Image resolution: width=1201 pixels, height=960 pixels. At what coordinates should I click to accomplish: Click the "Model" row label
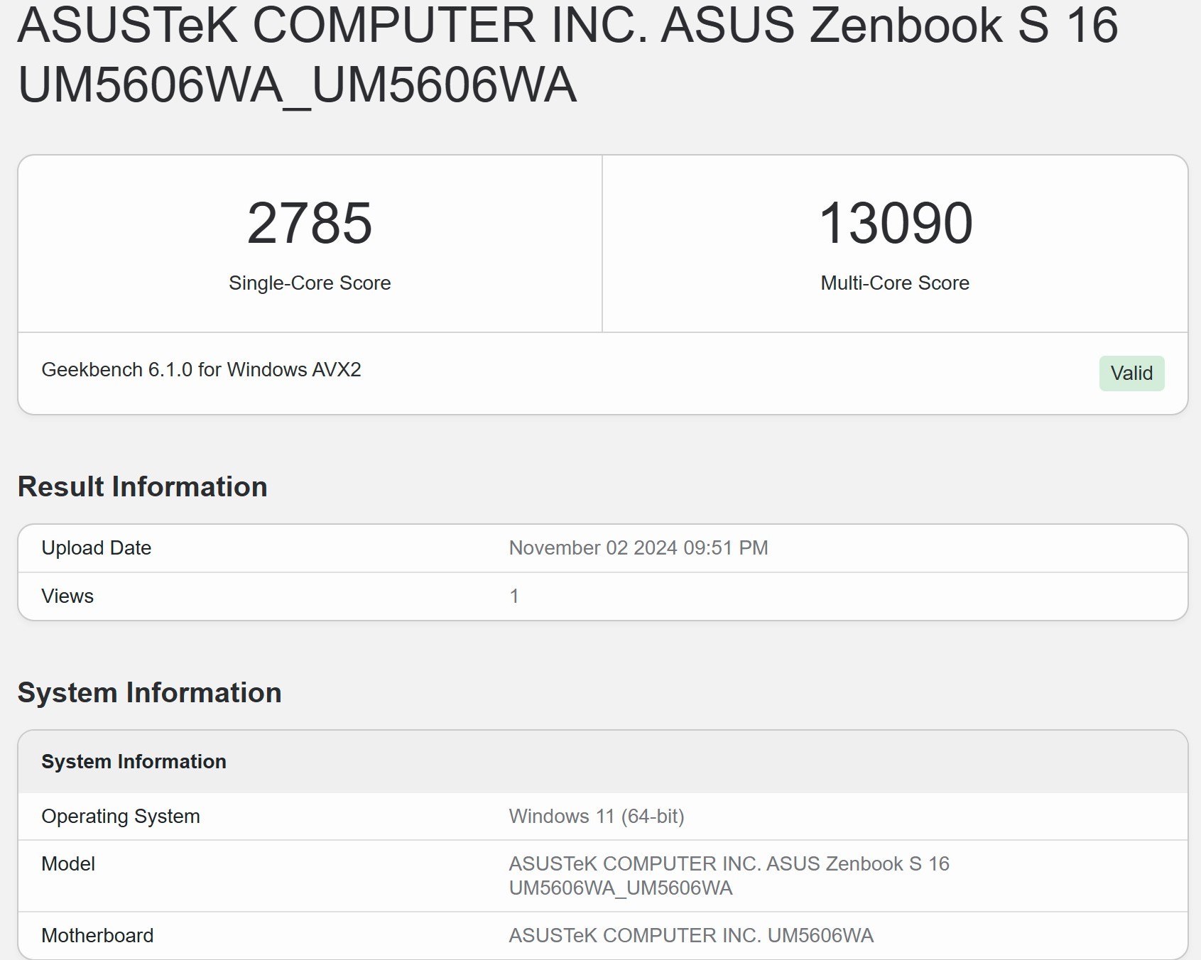pyautogui.click(x=68, y=864)
